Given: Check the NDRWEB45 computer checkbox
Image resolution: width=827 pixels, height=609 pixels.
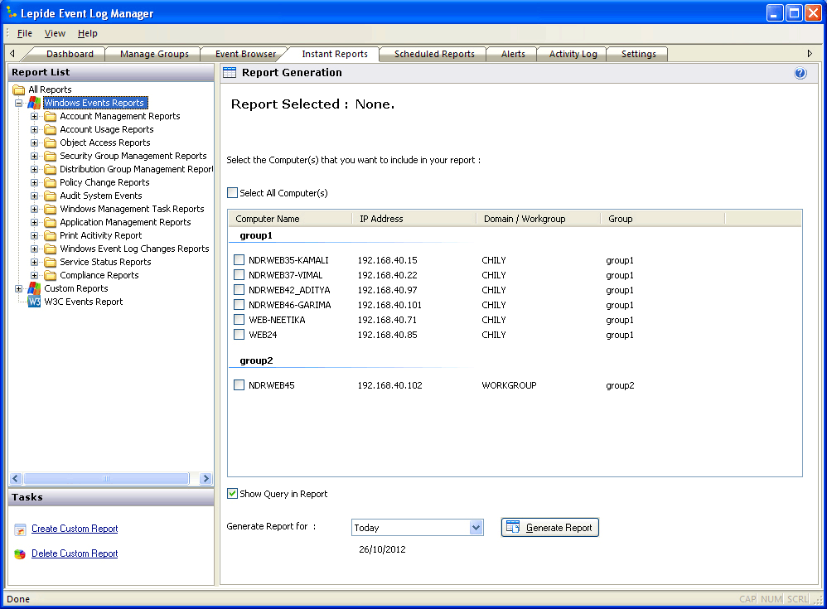Looking at the screenshot, I should click(239, 385).
